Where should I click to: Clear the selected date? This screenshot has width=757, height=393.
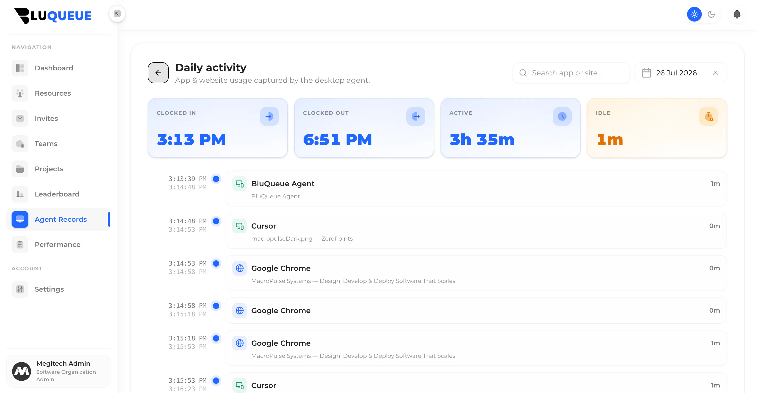715,73
